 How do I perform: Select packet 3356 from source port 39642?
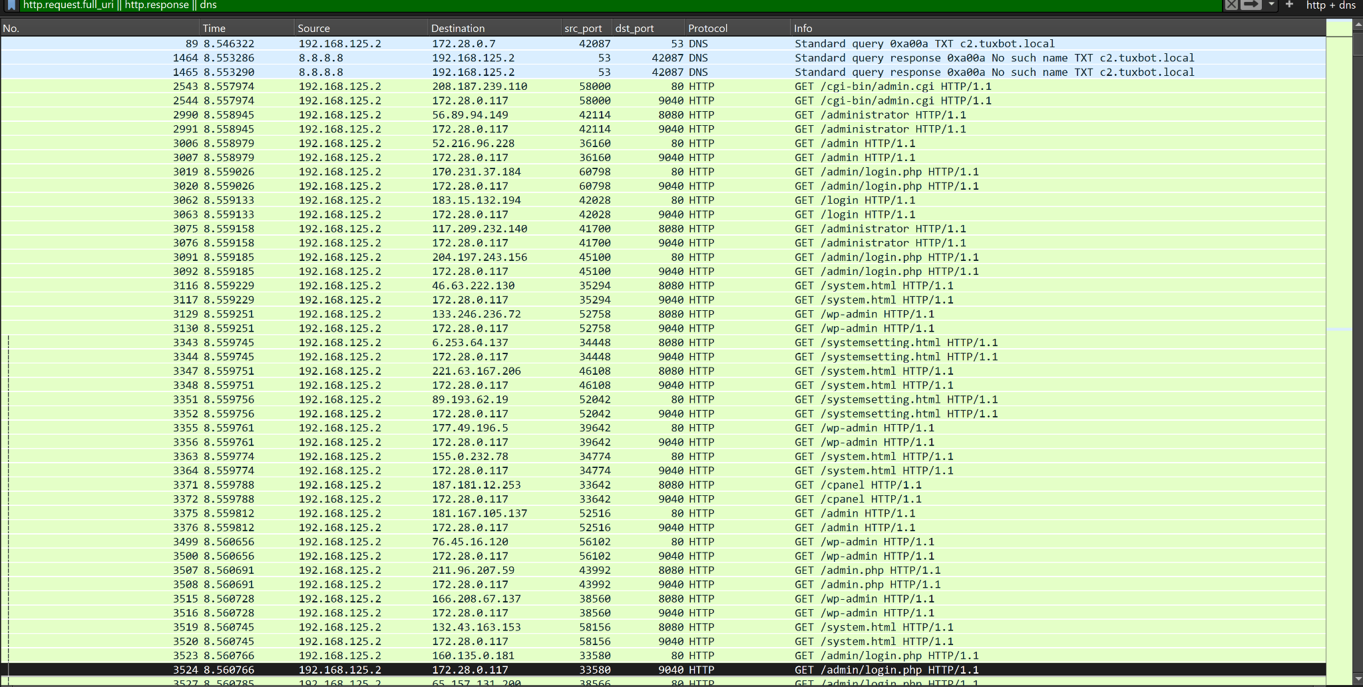point(663,442)
